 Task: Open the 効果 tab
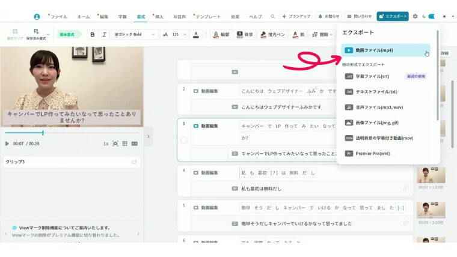[x=235, y=17]
